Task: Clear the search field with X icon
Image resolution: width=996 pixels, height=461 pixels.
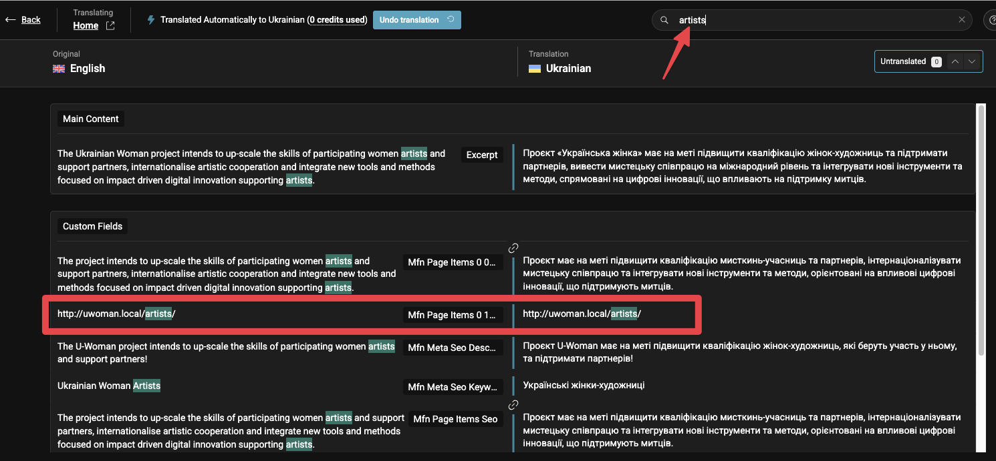Action: coord(962,20)
